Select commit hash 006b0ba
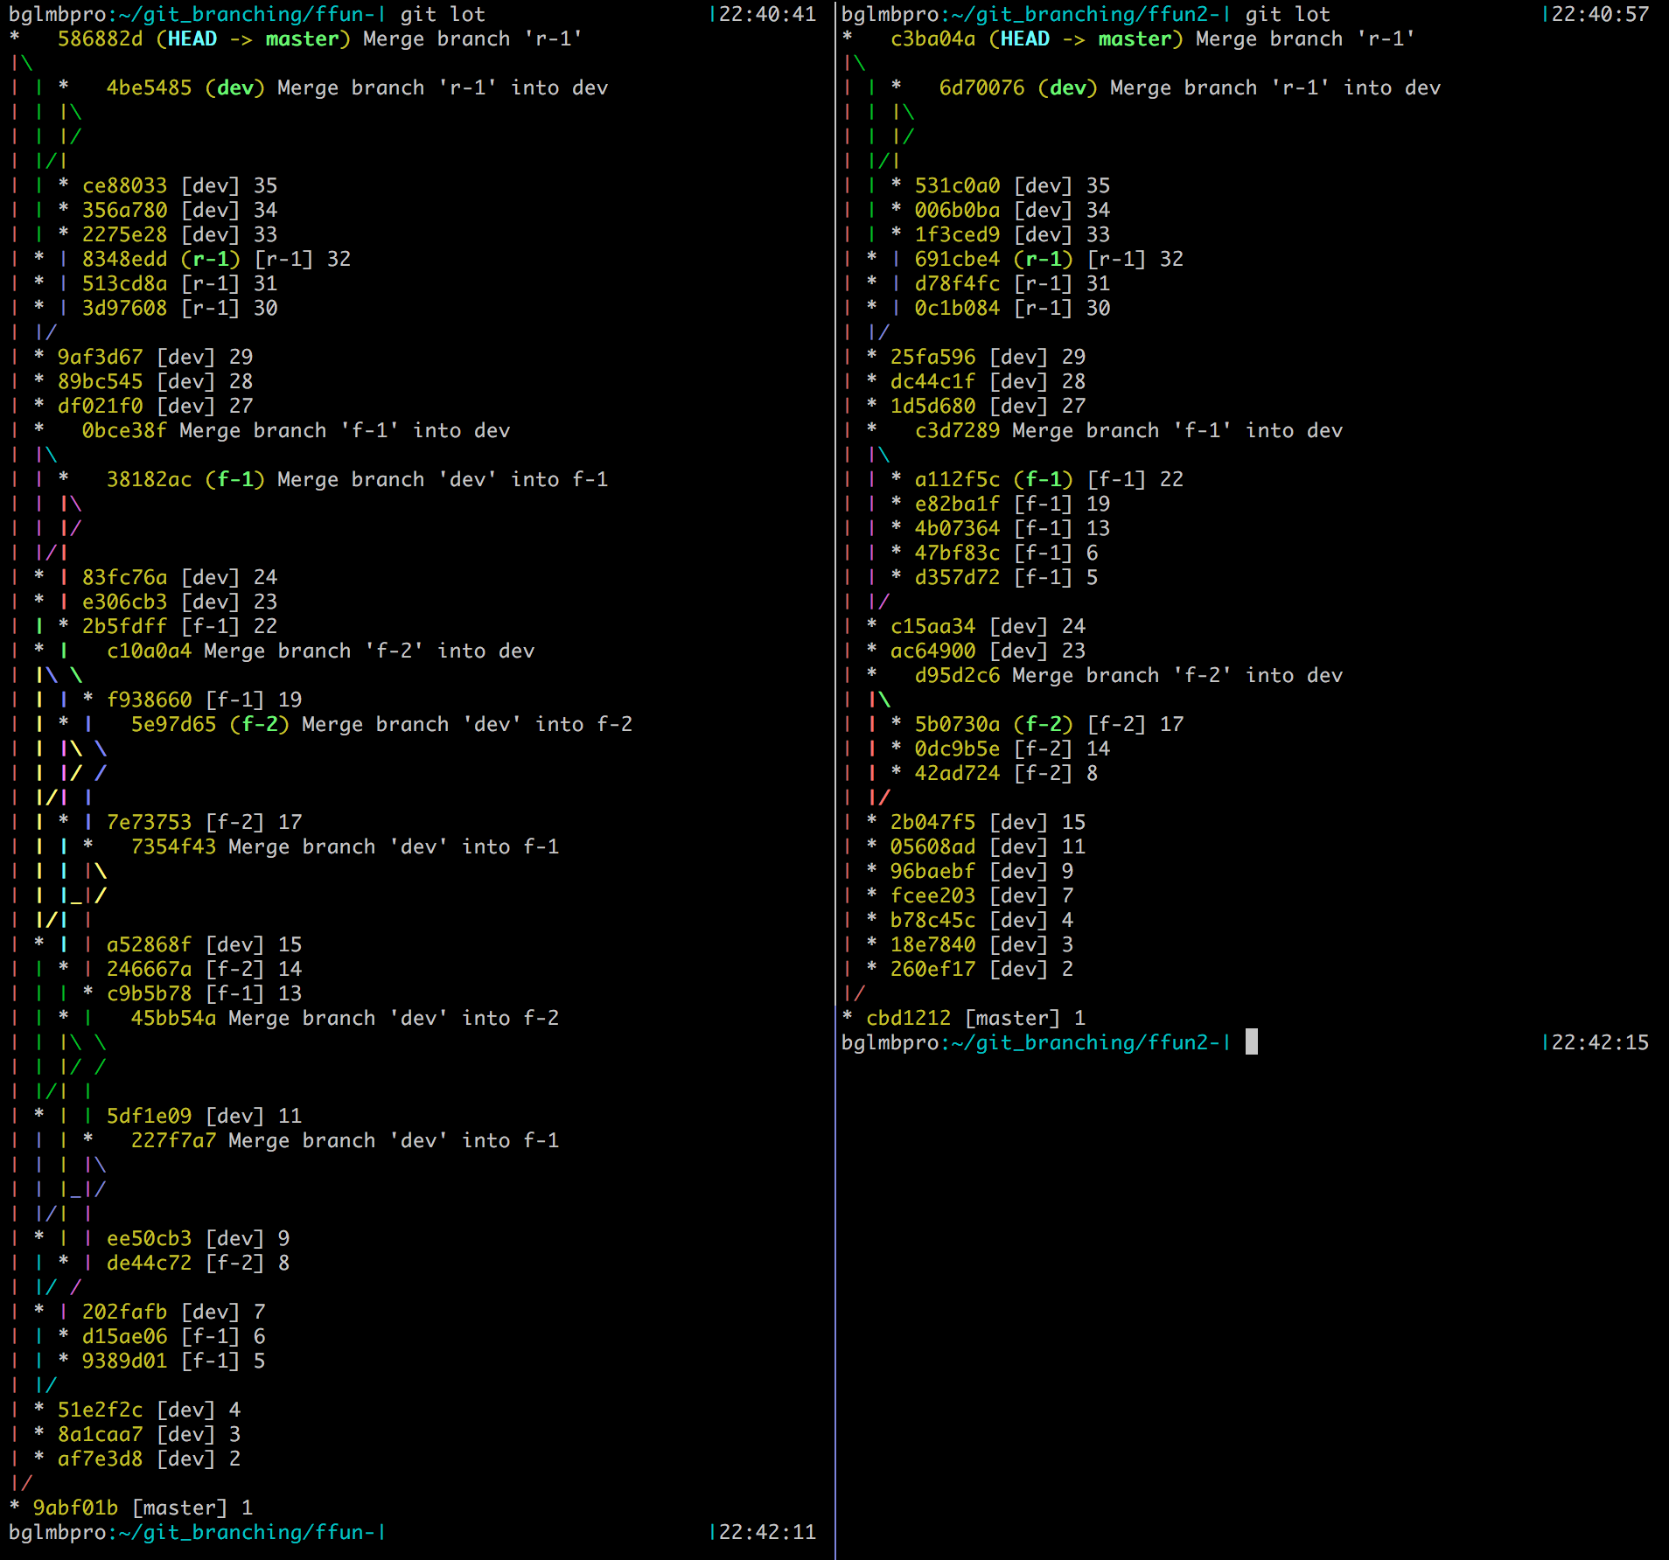 coord(957,211)
